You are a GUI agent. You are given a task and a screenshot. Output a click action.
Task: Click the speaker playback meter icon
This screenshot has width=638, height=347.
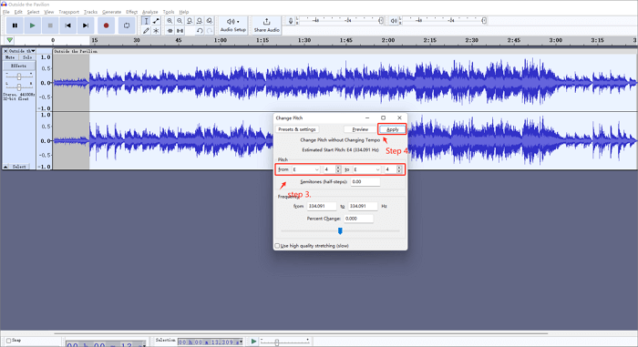(x=394, y=21)
